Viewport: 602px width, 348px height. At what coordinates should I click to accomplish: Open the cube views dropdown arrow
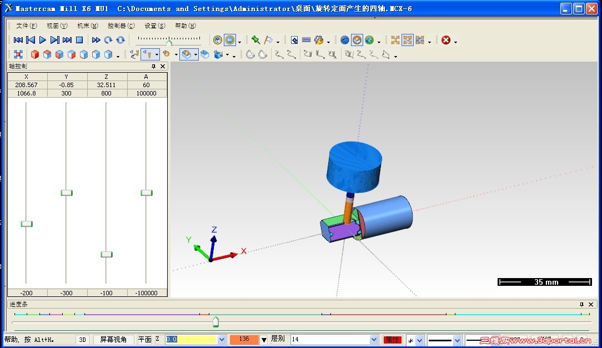click(118, 56)
